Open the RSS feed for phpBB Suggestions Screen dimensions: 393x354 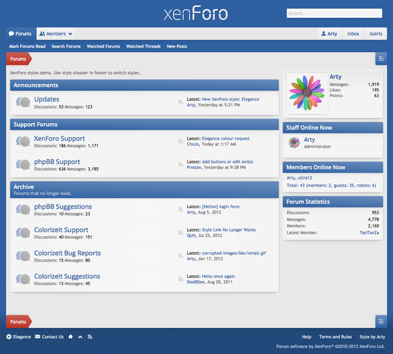(x=181, y=209)
